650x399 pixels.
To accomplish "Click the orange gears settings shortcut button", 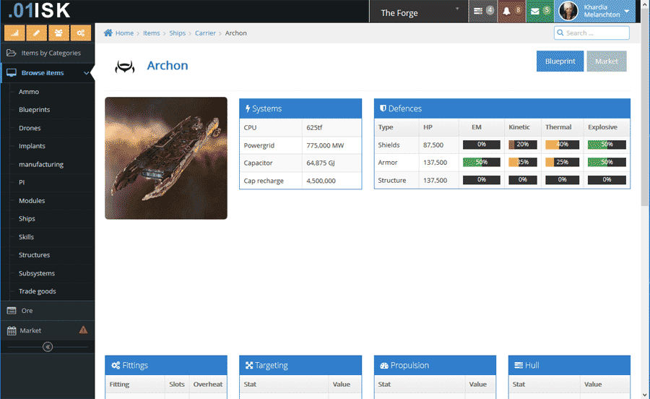I will click(80, 33).
